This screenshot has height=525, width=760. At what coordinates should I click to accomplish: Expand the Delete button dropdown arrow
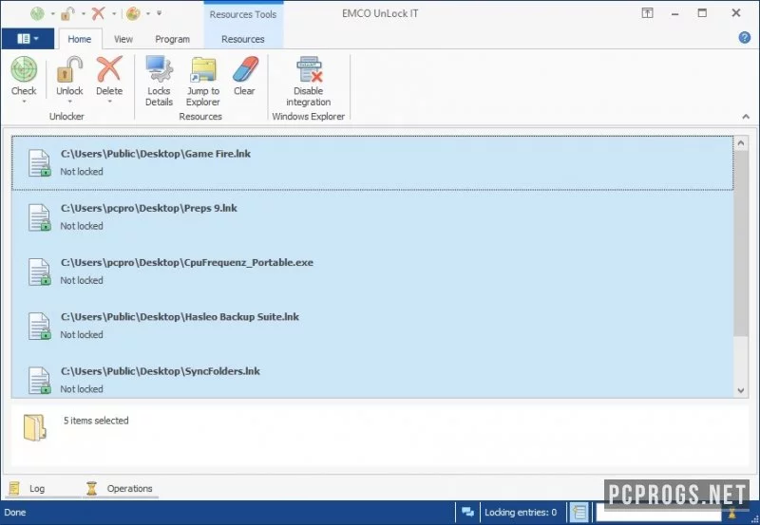[109, 102]
